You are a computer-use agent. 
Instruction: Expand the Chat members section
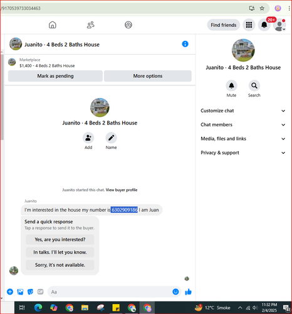click(243, 125)
